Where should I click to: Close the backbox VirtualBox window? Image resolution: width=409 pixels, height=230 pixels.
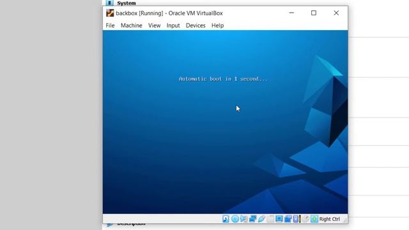pos(336,13)
